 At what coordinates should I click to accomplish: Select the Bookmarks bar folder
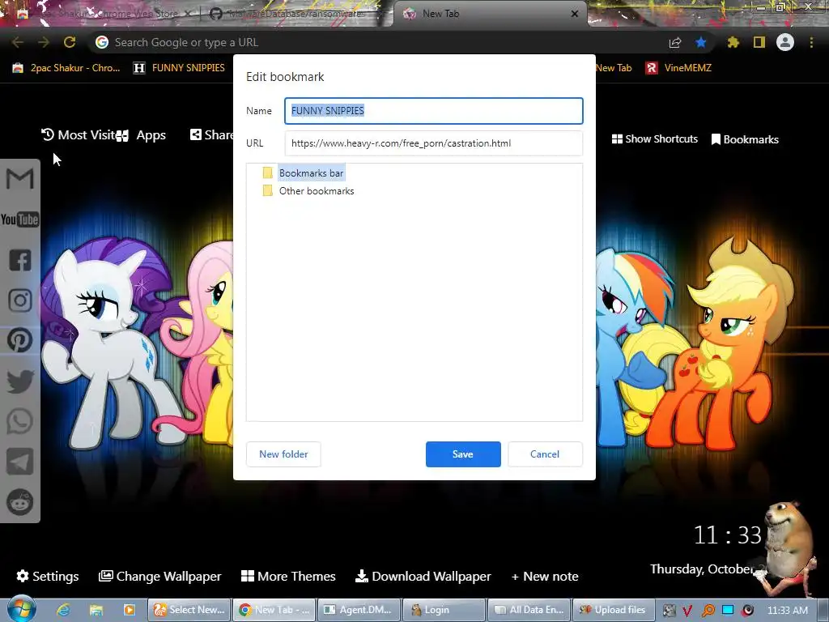[x=311, y=173]
